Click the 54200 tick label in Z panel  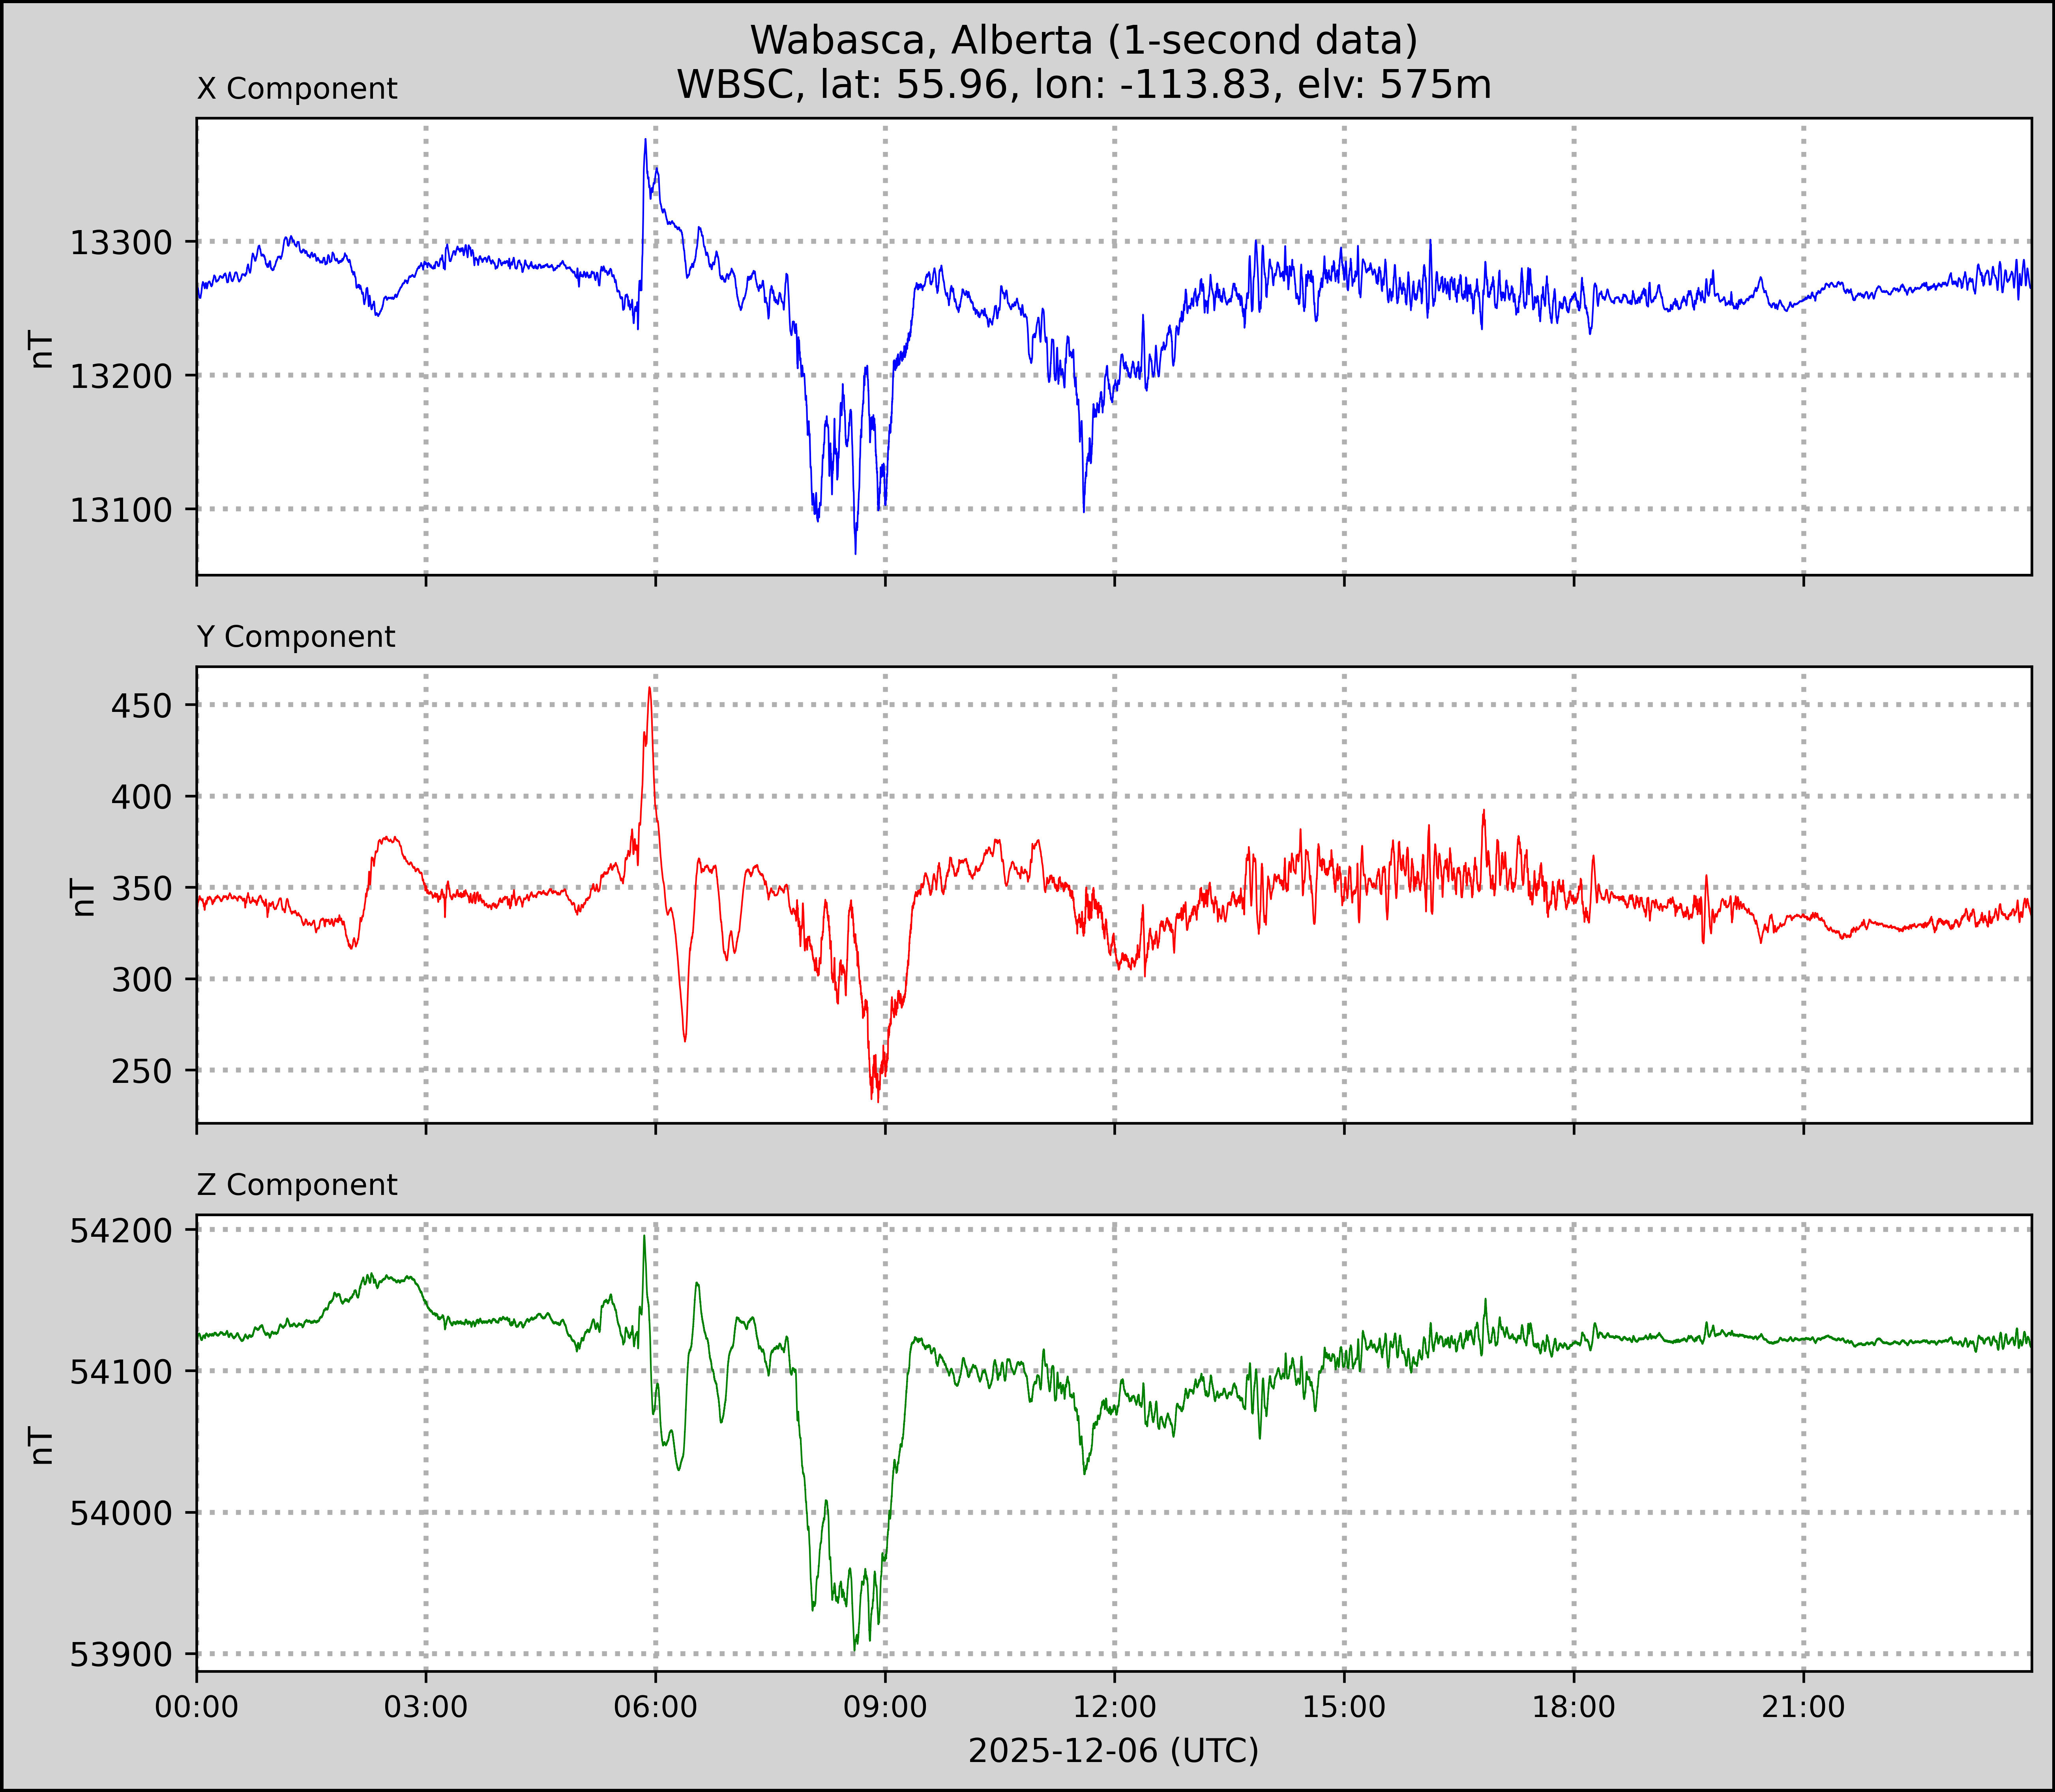(121, 1231)
